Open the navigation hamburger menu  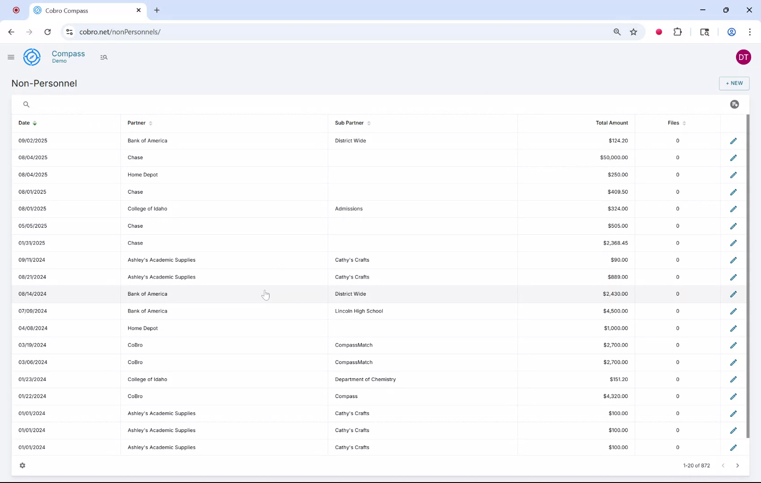coord(11,57)
